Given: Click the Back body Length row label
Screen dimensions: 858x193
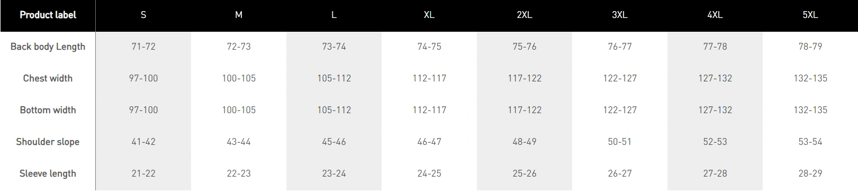Looking at the screenshot, I should click(x=48, y=47).
